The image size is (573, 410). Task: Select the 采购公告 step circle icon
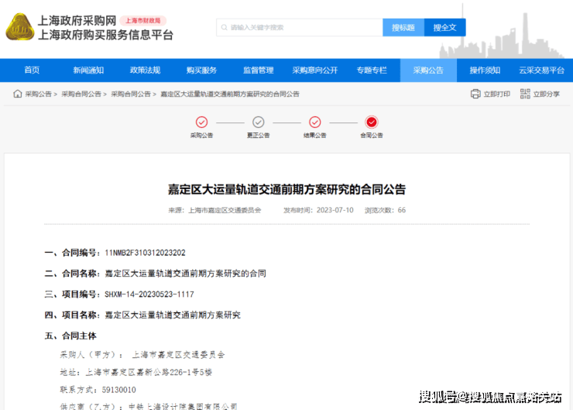point(201,122)
